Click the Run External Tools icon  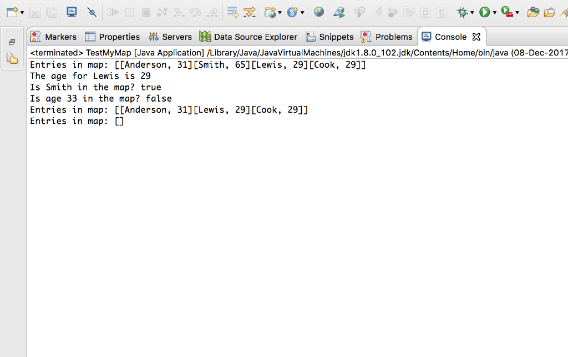[507, 12]
